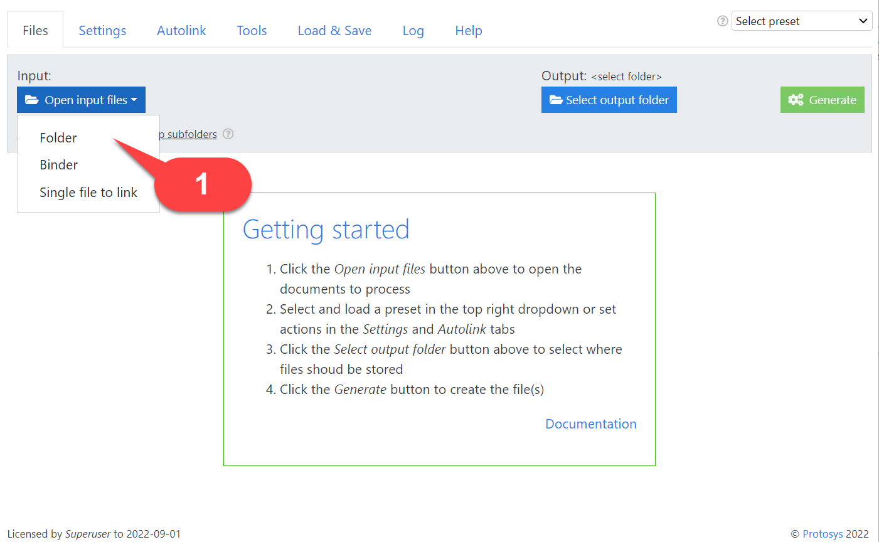Open the Help tab
This screenshot has width=879, height=542.
pyautogui.click(x=468, y=31)
